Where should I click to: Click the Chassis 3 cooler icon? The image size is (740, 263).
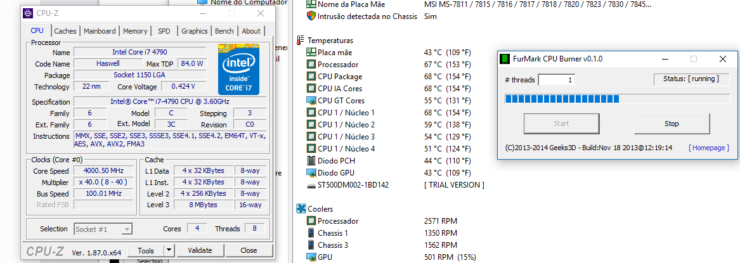[x=311, y=245]
